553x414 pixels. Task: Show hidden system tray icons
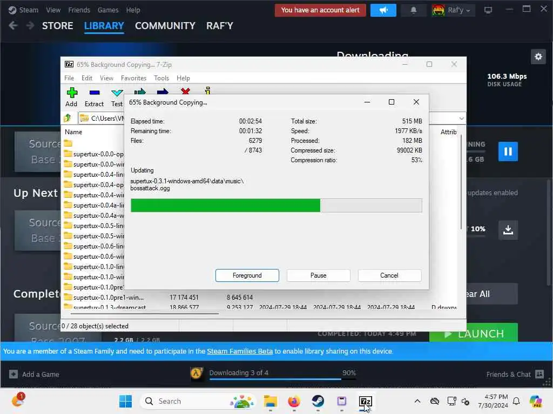pyautogui.click(x=417, y=401)
